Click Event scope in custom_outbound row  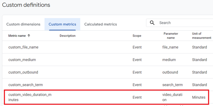point(137,72)
